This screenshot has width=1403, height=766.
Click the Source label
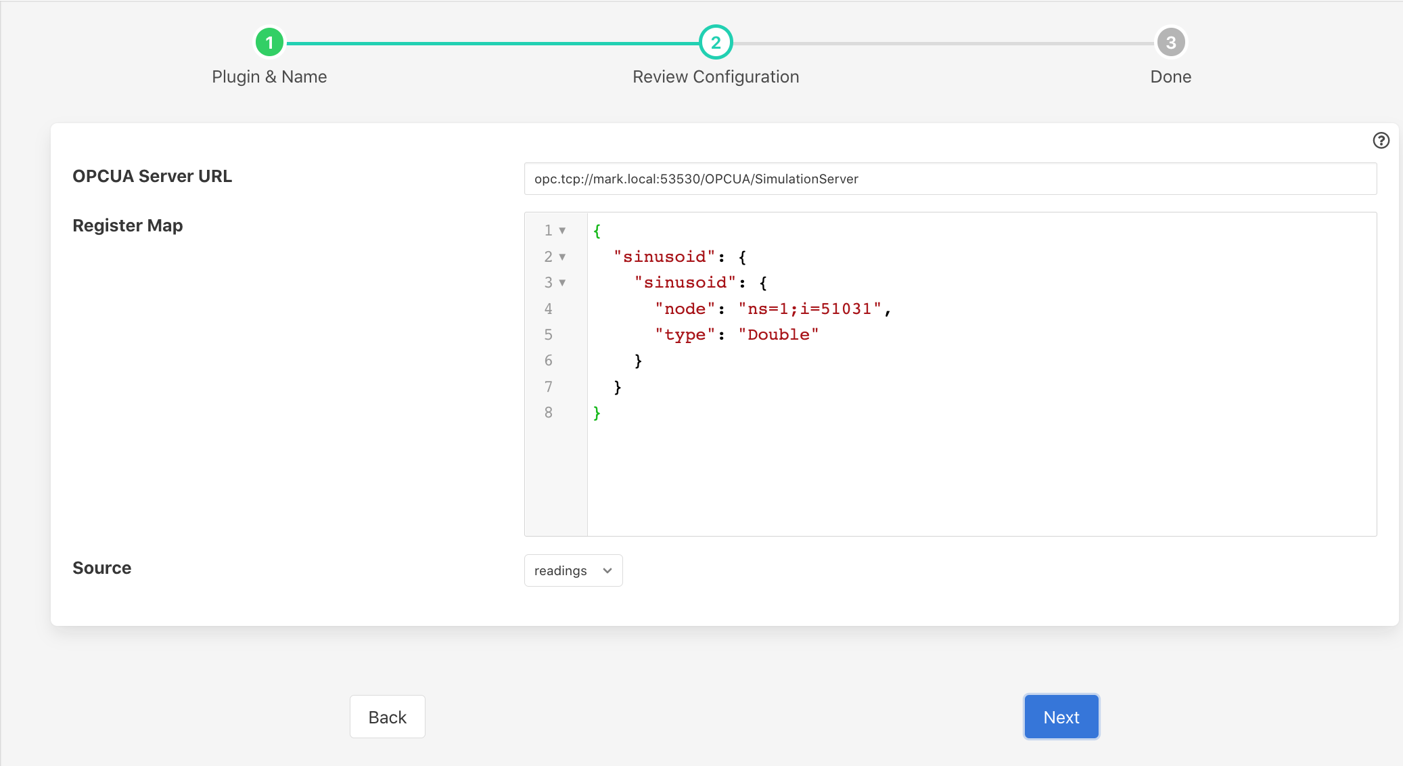click(x=102, y=568)
